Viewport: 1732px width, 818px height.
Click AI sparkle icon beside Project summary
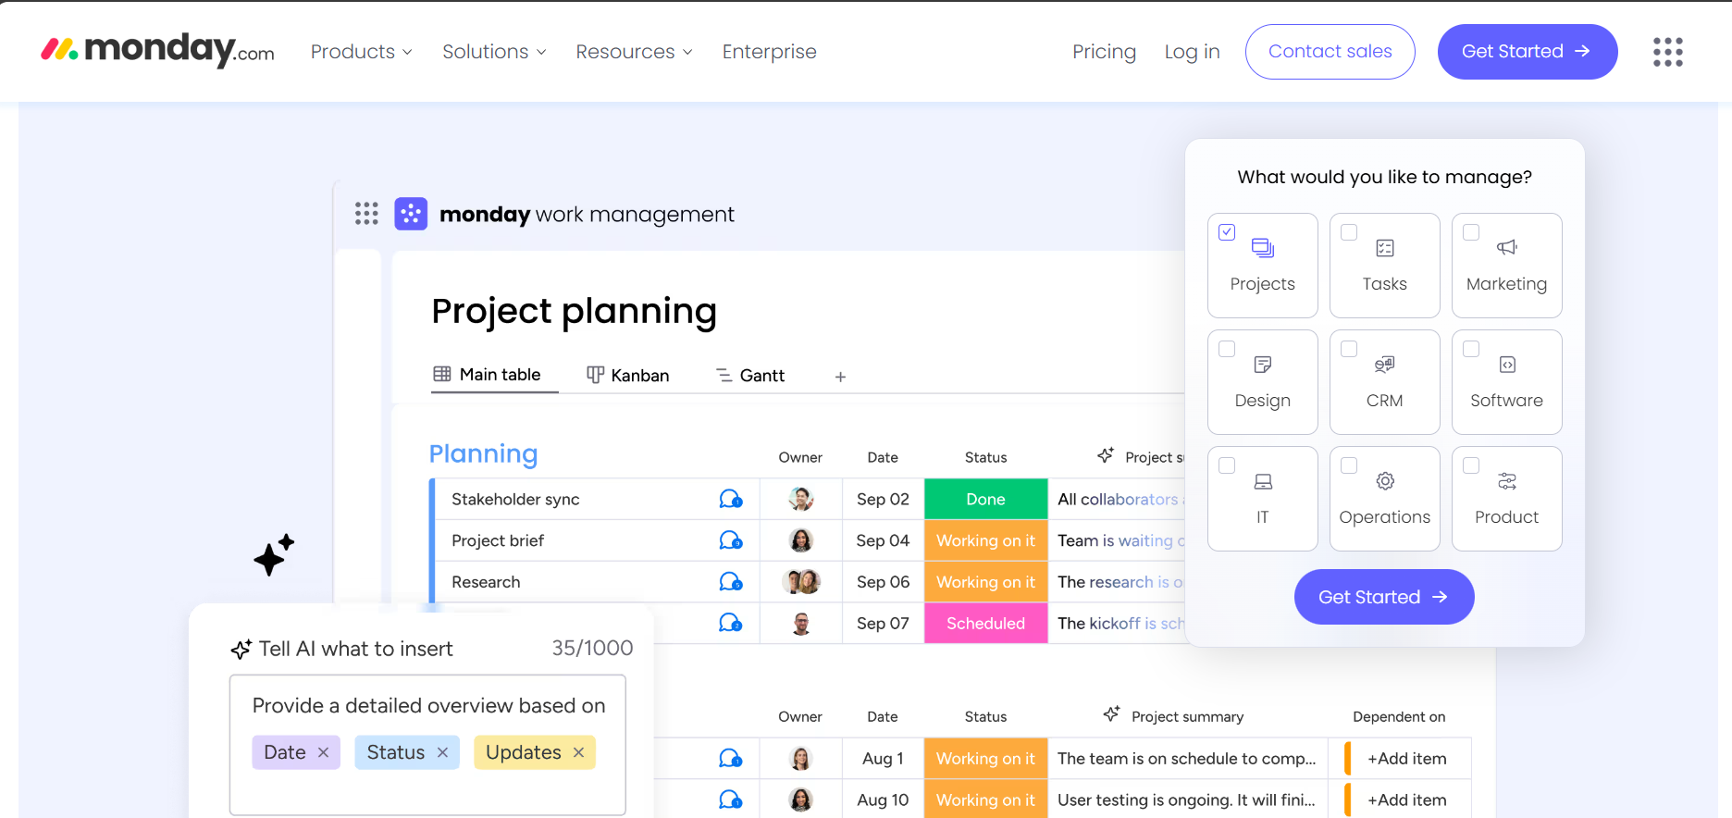(x=1111, y=714)
